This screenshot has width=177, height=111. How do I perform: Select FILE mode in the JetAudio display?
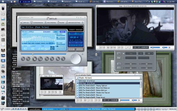click(x=63, y=32)
